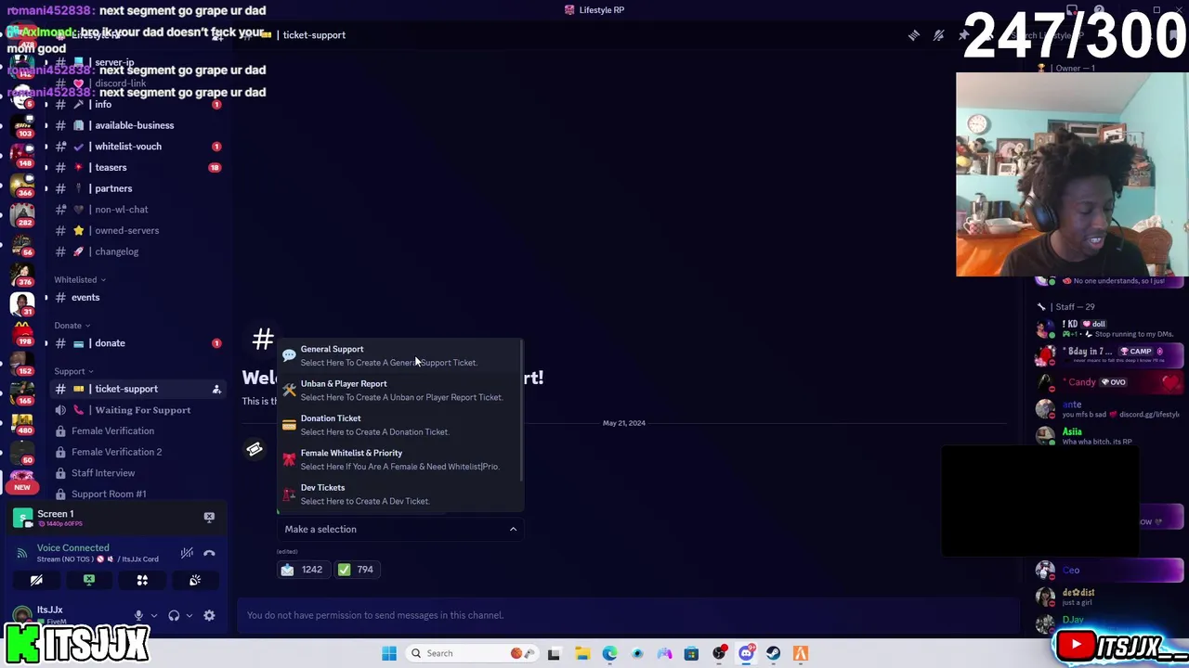This screenshot has width=1189, height=668.
Task: Open the orange FiveM taskbar icon
Action: click(x=801, y=653)
